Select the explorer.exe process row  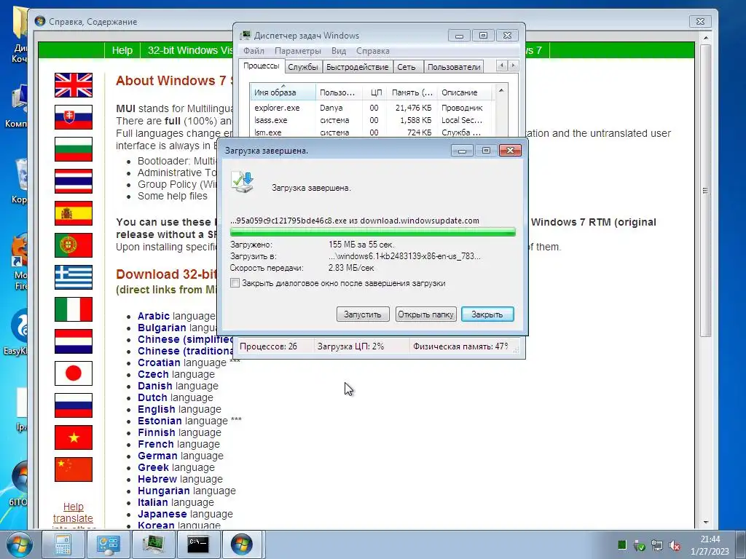pyautogui.click(x=372, y=108)
